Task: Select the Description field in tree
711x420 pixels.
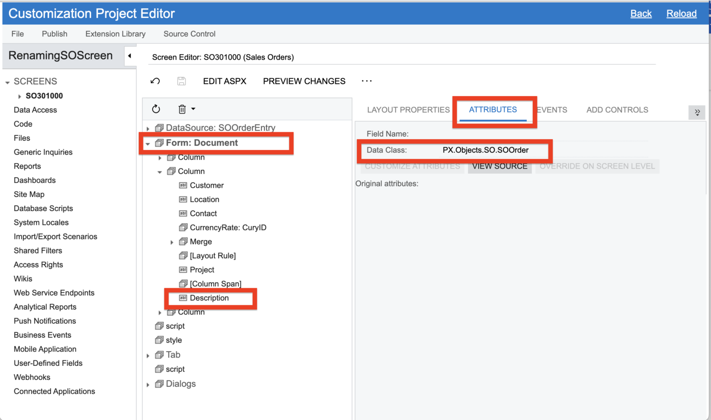Action: [209, 298]
